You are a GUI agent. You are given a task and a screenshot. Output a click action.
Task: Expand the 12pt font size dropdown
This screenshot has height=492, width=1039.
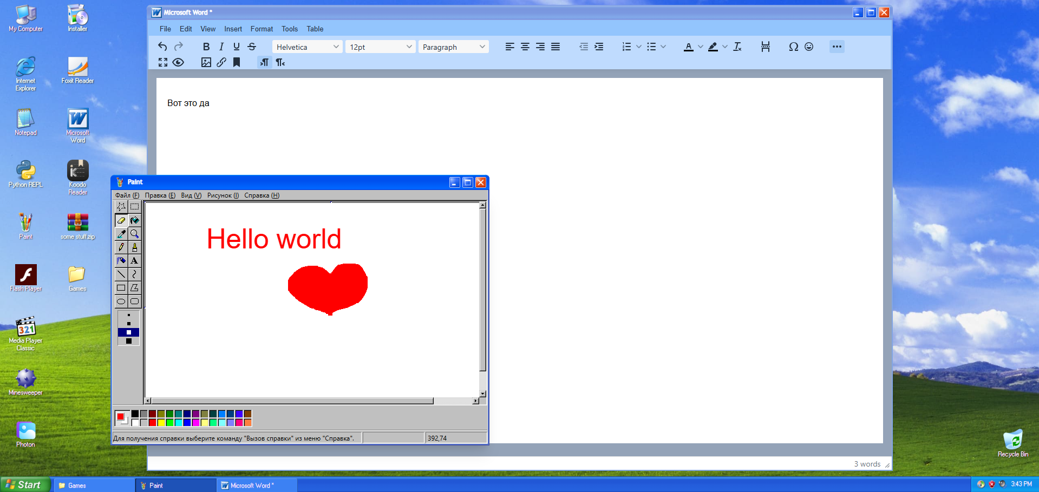pyautogui.click(x=380, y=47)
